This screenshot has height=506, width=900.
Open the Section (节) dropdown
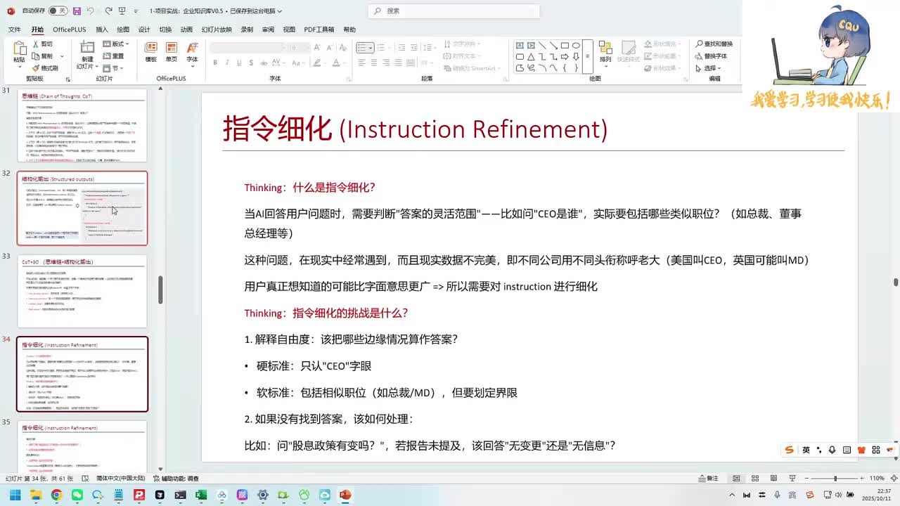pyautogui.click(x=112, y=68)
